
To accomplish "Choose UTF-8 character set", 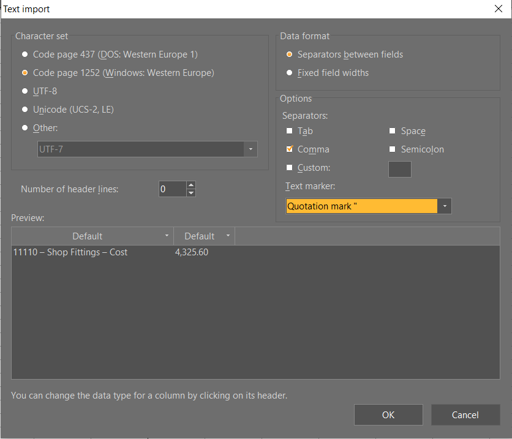I will pos(25,91).
